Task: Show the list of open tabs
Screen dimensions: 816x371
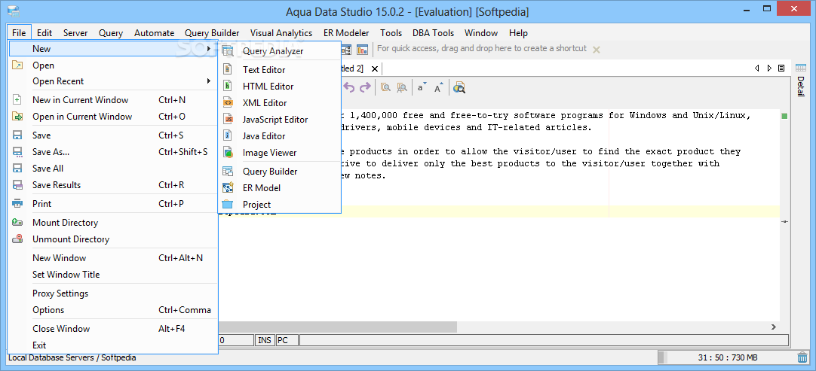Action: [781, 68]
